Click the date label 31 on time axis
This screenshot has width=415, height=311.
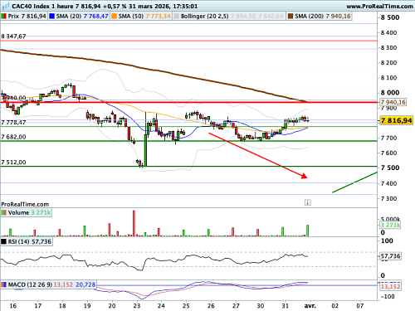[x=286, y=306]
